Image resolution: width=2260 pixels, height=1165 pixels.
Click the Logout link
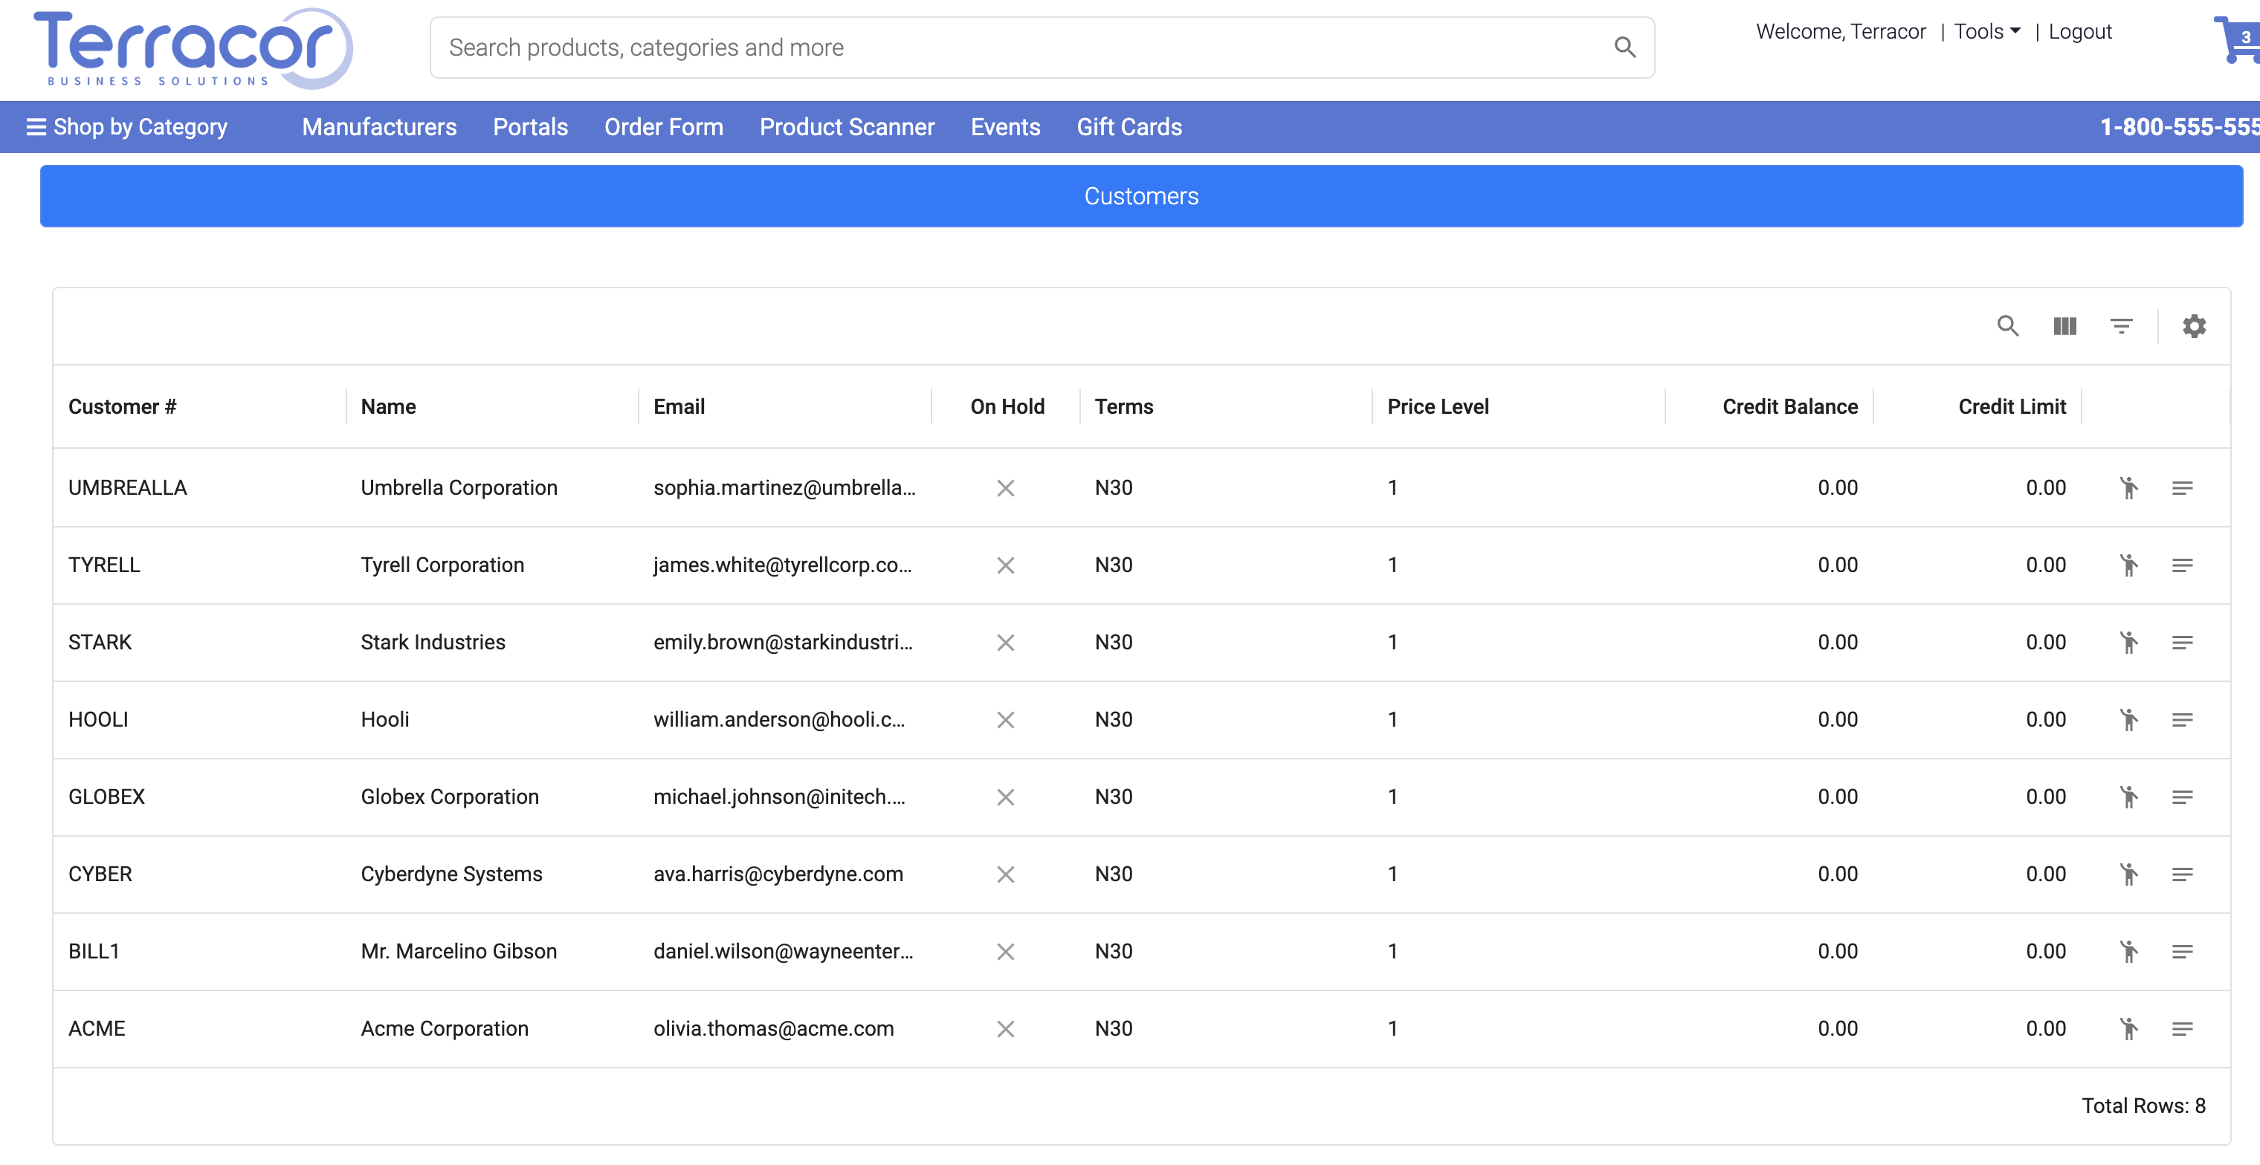(2079, 31)
